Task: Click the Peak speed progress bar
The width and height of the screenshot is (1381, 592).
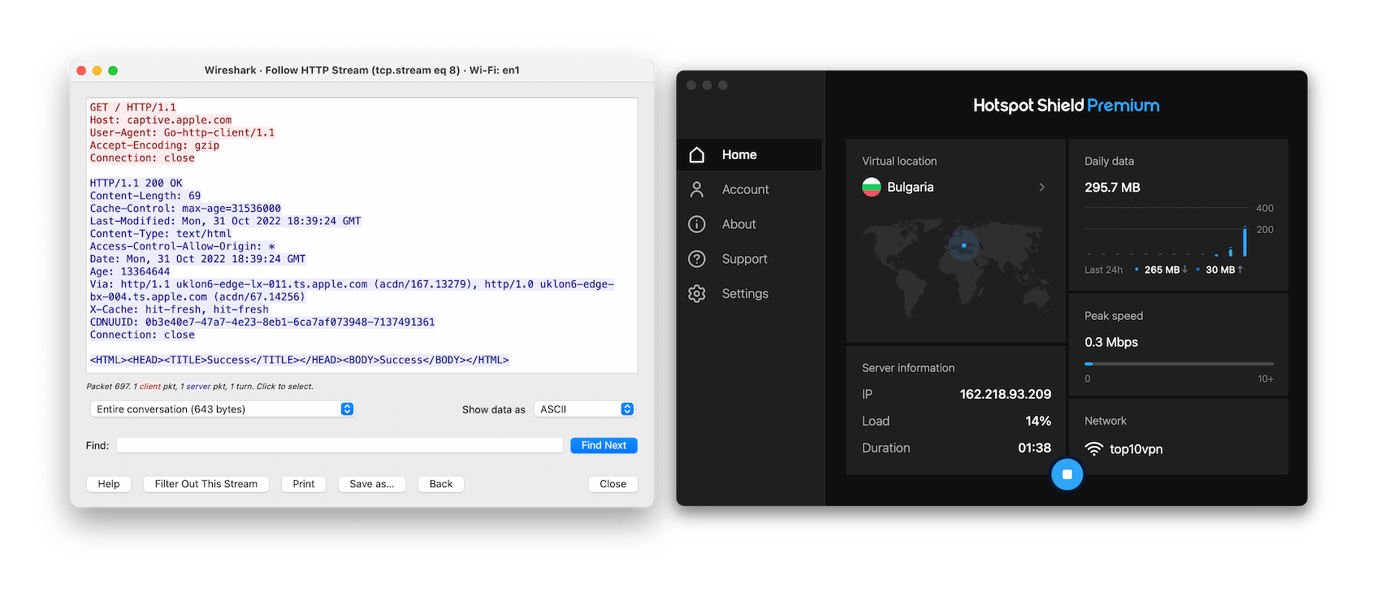Action: point(1179,364)
